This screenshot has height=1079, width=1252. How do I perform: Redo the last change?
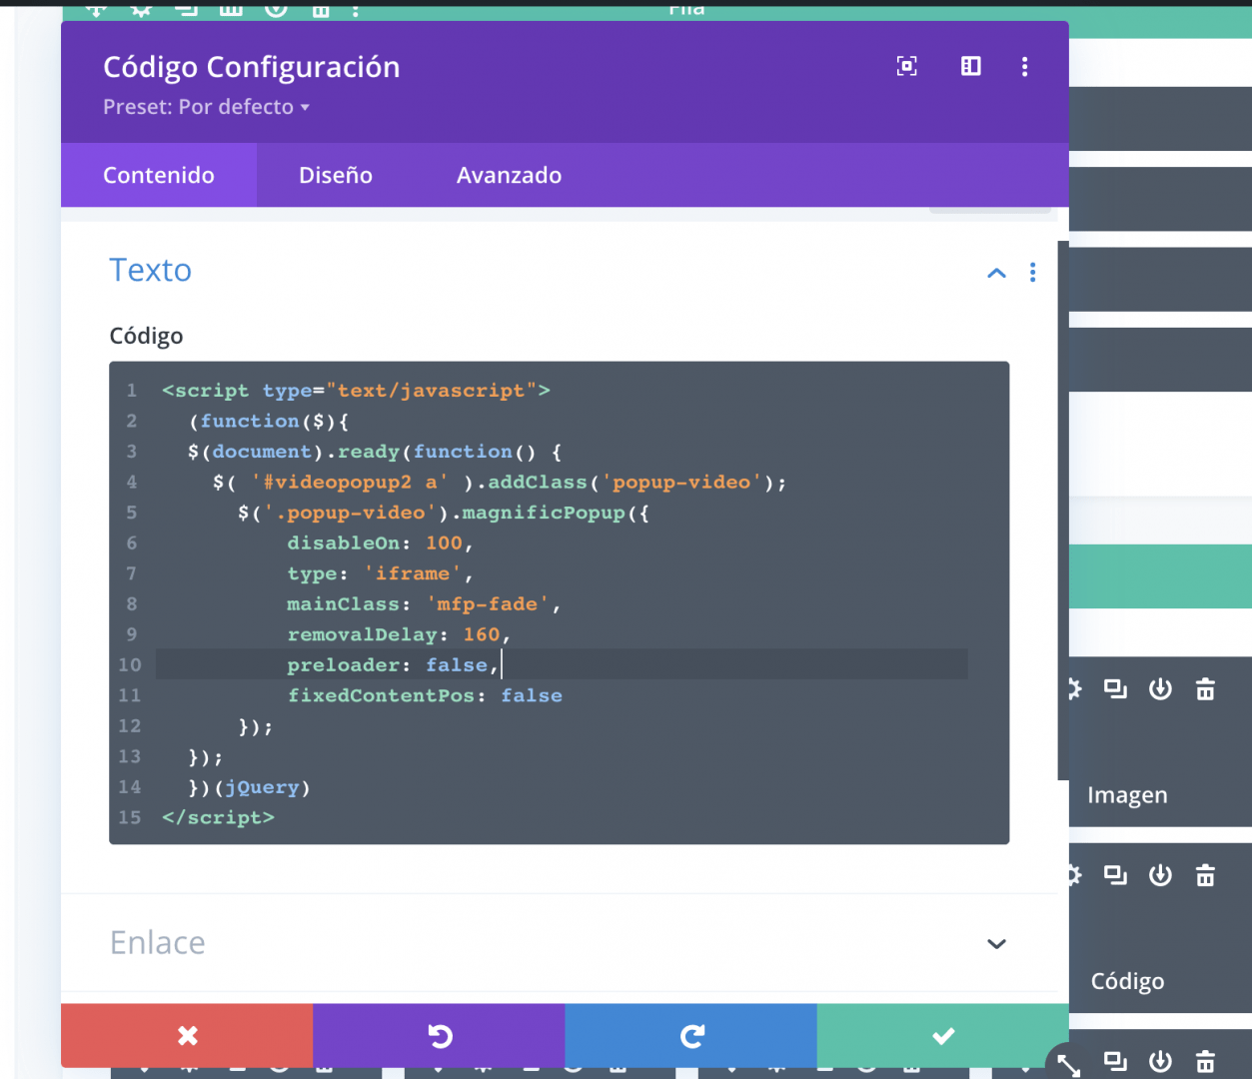coord(690,1036)
